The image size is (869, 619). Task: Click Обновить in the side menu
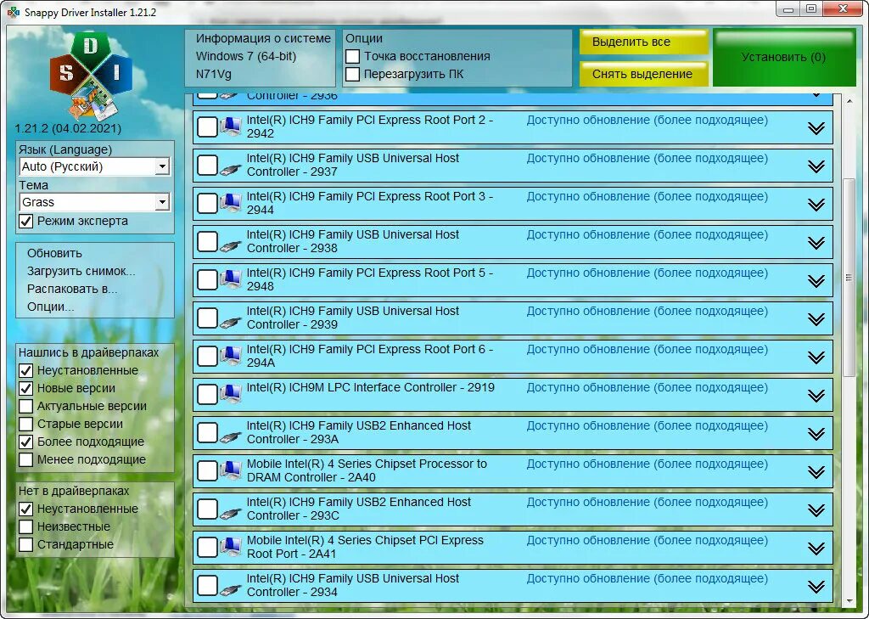click(x=54, y=254)
